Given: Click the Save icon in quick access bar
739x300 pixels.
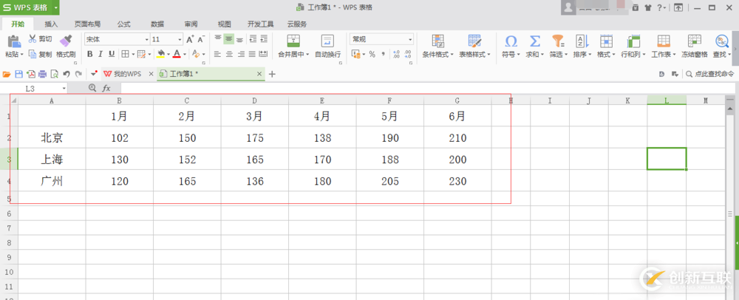Looking at the screenshot, I should 19,74.
